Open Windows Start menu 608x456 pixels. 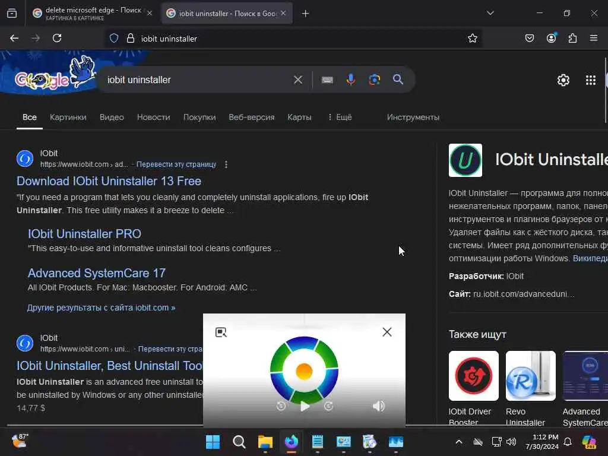click(213, 442)
